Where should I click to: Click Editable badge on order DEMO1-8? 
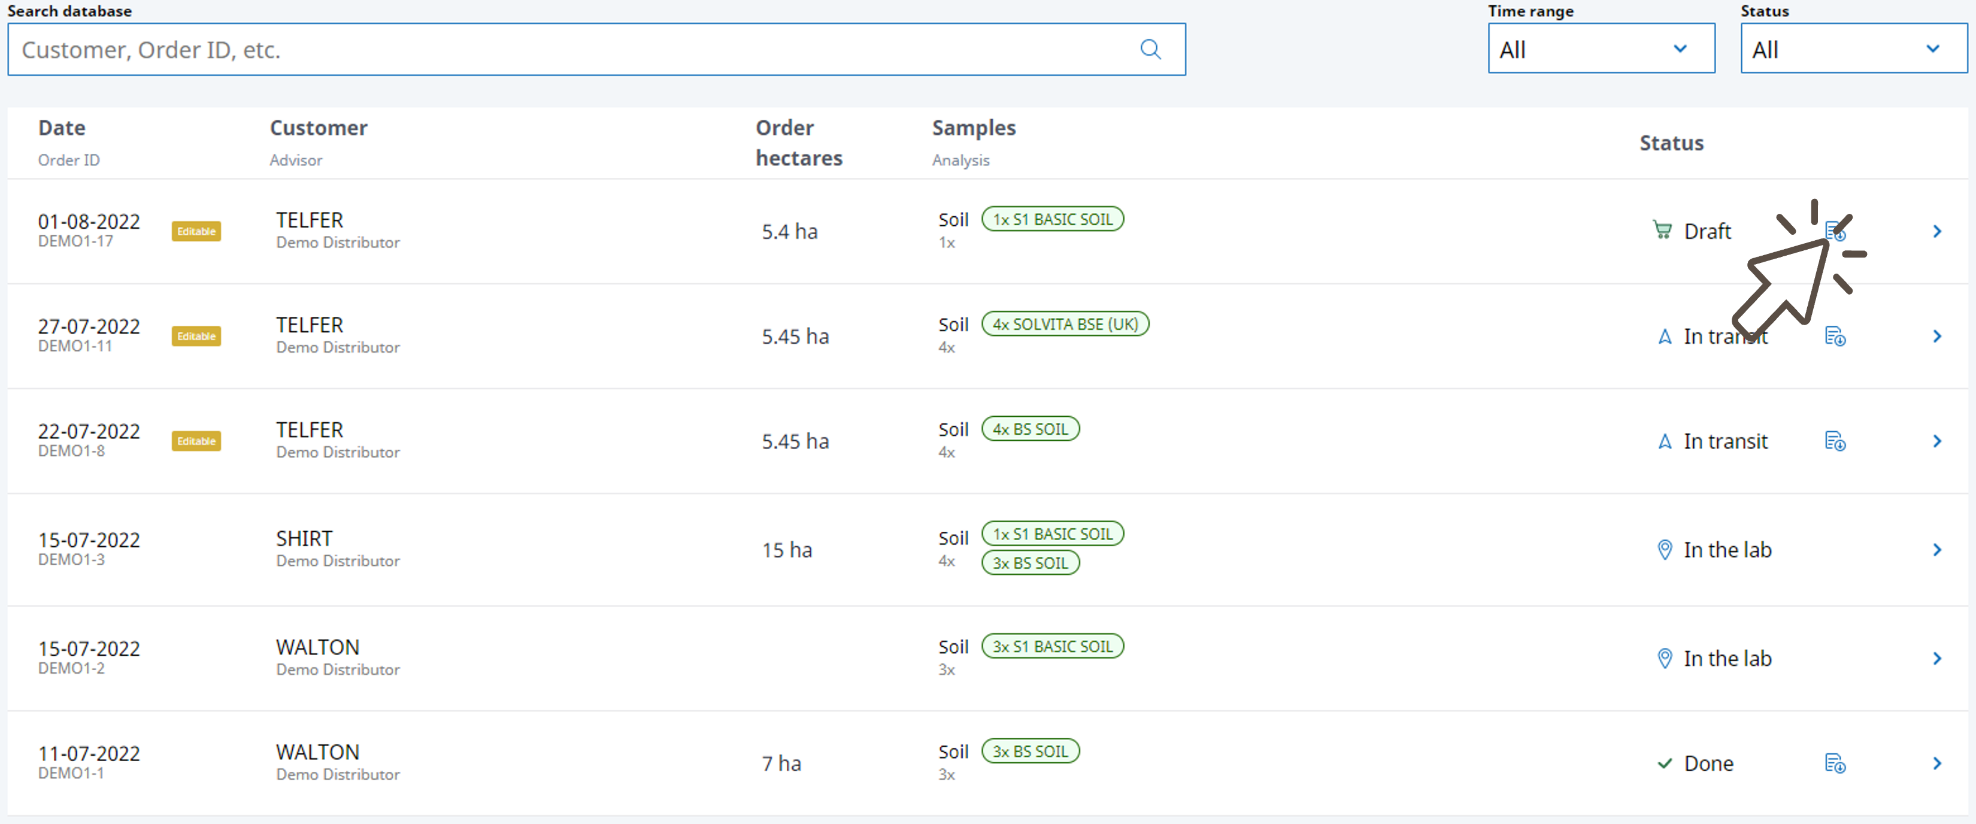click(196, 441)
